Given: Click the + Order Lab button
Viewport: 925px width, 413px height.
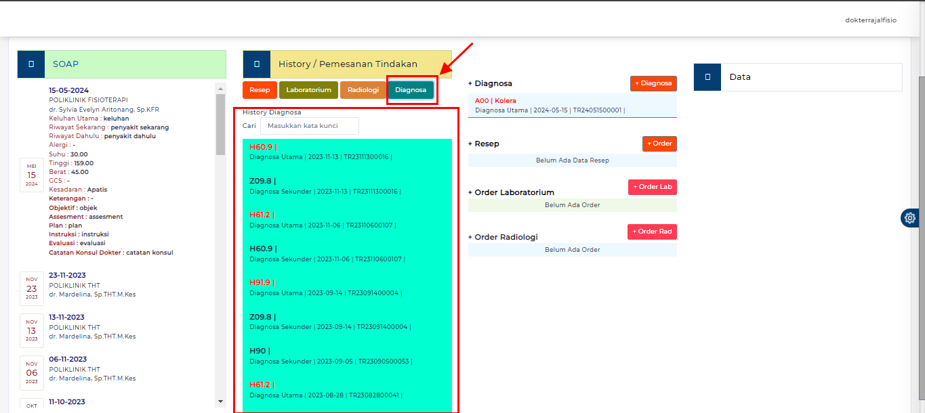Looking at the screenshot, I should pyautogui.click(x=651, y=187).
